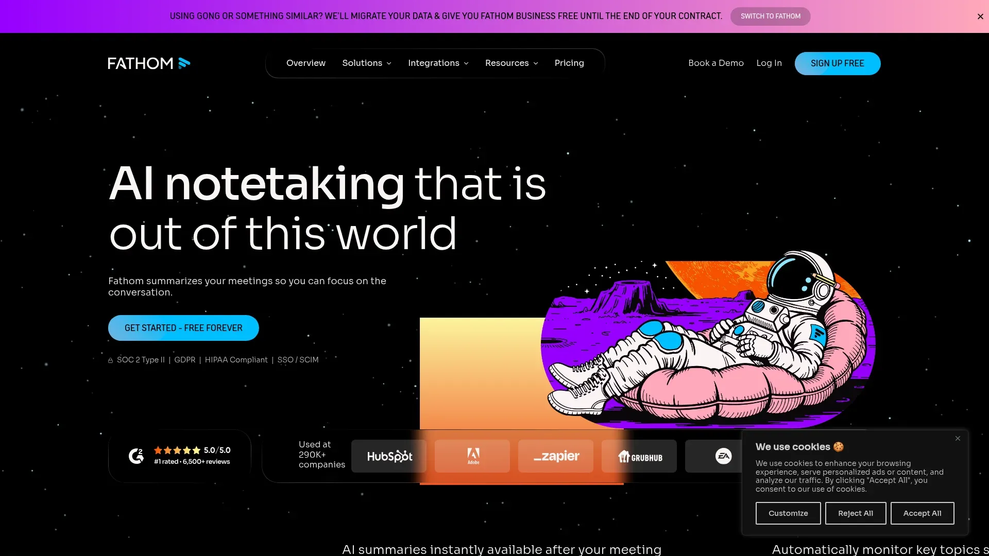Click the Grubhub company logo
Screen dimensions: 989x556
coord(639,456)
